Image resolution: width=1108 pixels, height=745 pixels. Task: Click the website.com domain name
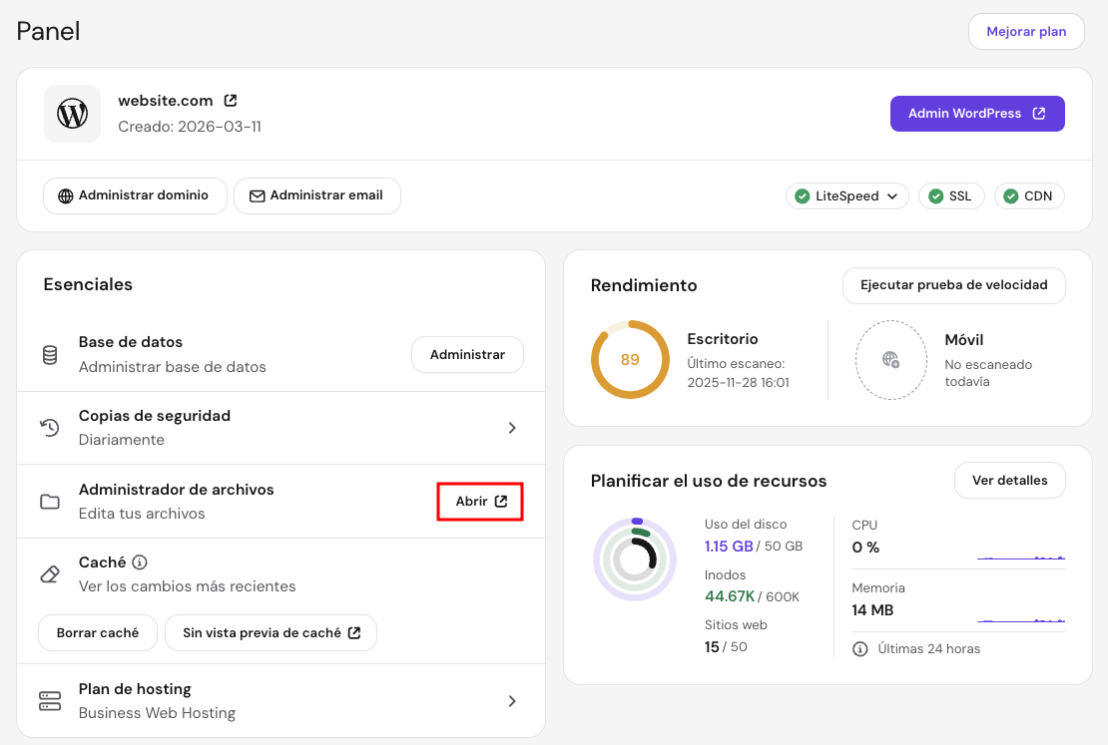[x=166, y=101]
